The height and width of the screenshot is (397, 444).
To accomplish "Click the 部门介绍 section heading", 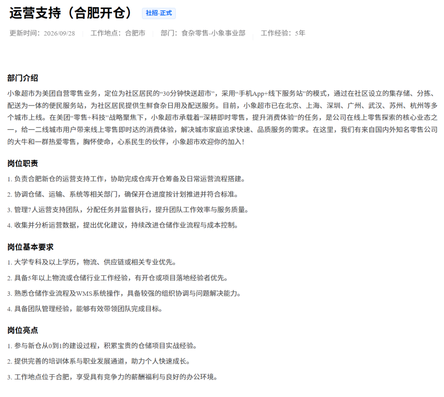I will (x=23, y=78).
